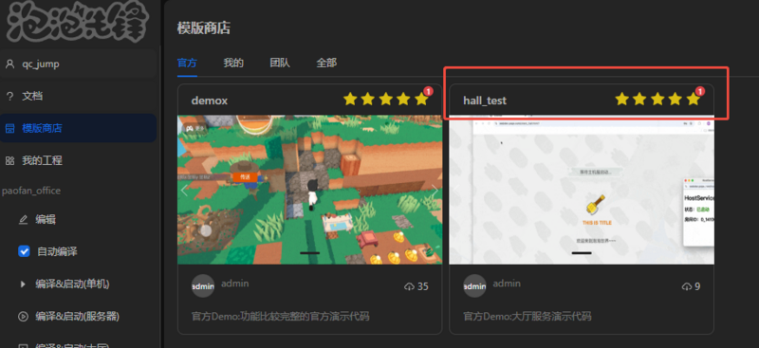Show previous image in hall_test carousel
The width and height of the screenshot is (759, 348).
(456, 191)
